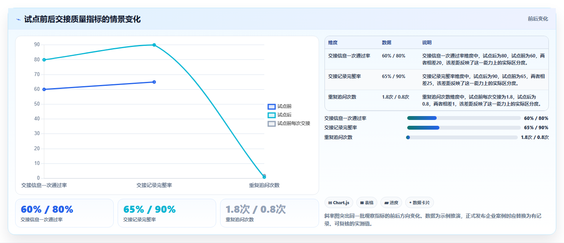Screen dimensions: 564x243
Task: Click the 交接信息一次通过率 progress bar
Action: pyautogui.click(x=464, y=118)
